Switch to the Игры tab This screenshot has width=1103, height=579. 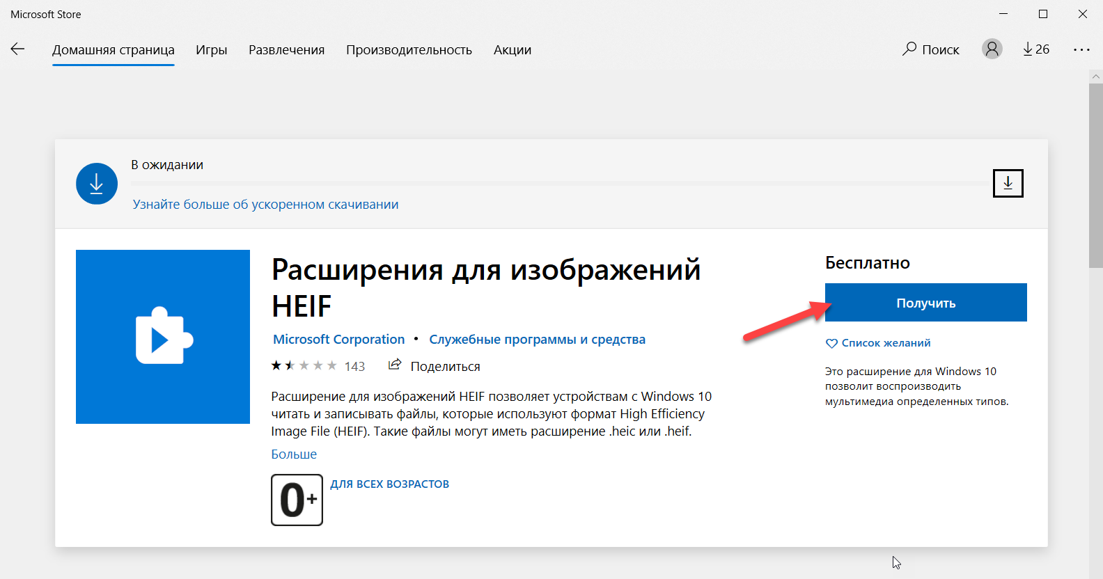click(211, 50)
